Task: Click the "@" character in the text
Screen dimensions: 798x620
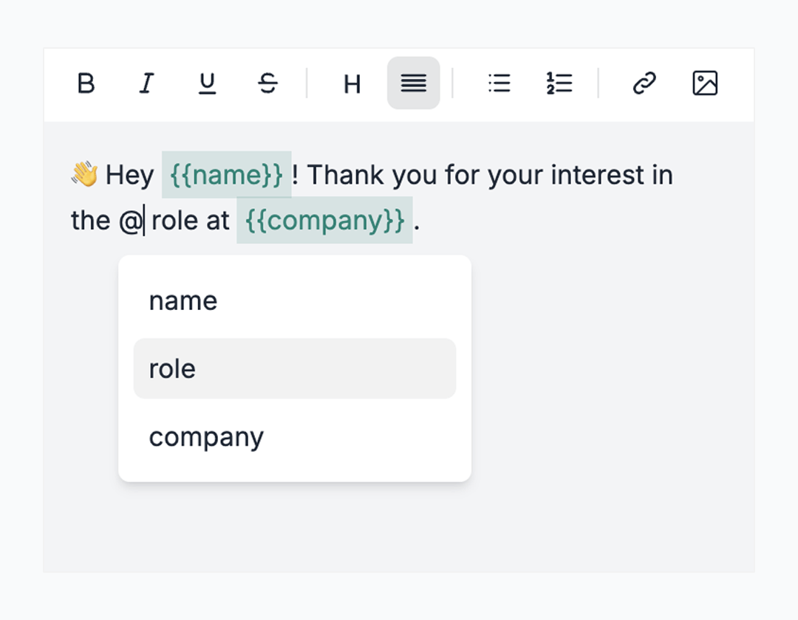Action: pos(130,221)
